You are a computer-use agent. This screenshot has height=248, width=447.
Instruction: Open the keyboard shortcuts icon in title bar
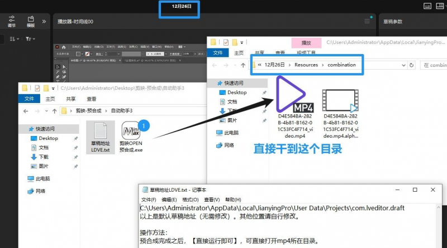pos(427,6)
